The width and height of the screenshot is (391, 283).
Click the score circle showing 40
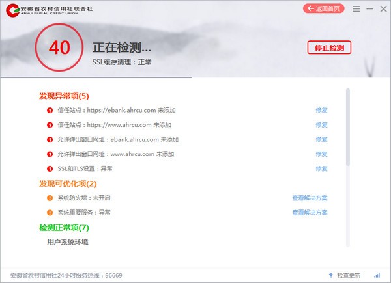pyautogui.click(x=59, y=47)
